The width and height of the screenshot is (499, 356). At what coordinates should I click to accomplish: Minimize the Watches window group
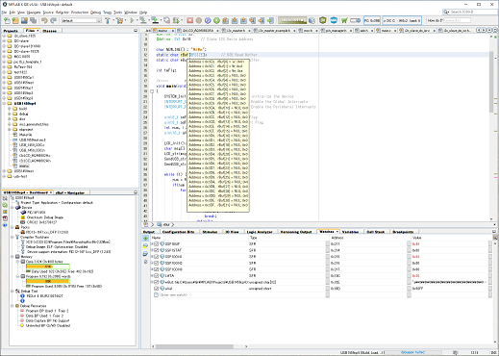click(494, 231)
